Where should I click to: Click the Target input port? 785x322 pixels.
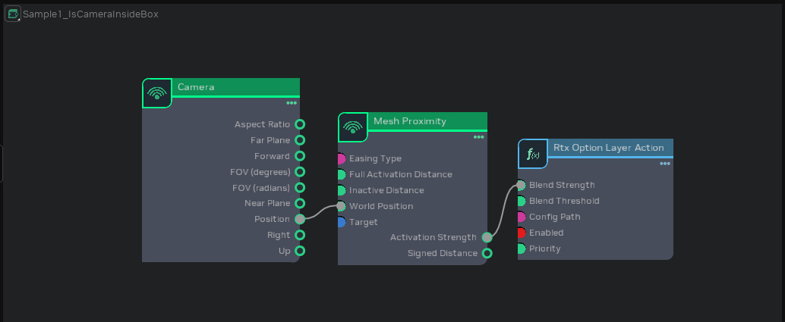tap(341, 222)
